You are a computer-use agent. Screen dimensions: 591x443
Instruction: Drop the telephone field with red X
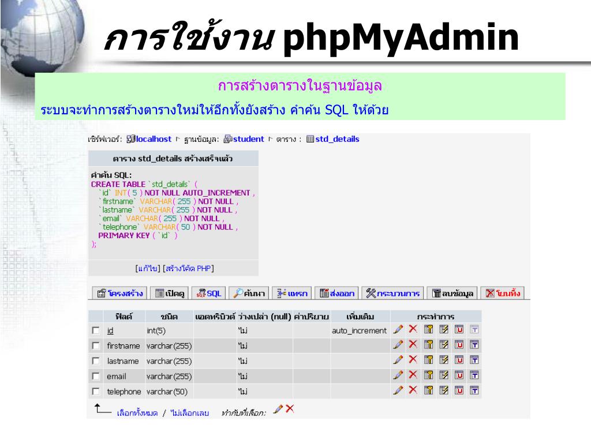[x=413, y=390]
